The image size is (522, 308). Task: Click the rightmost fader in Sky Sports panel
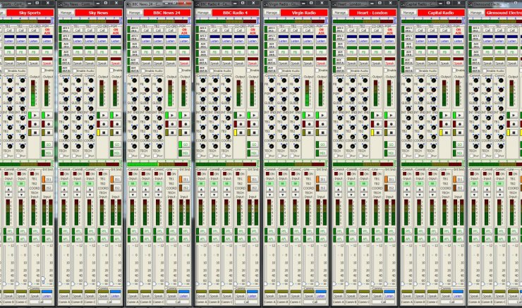[43, 280]
